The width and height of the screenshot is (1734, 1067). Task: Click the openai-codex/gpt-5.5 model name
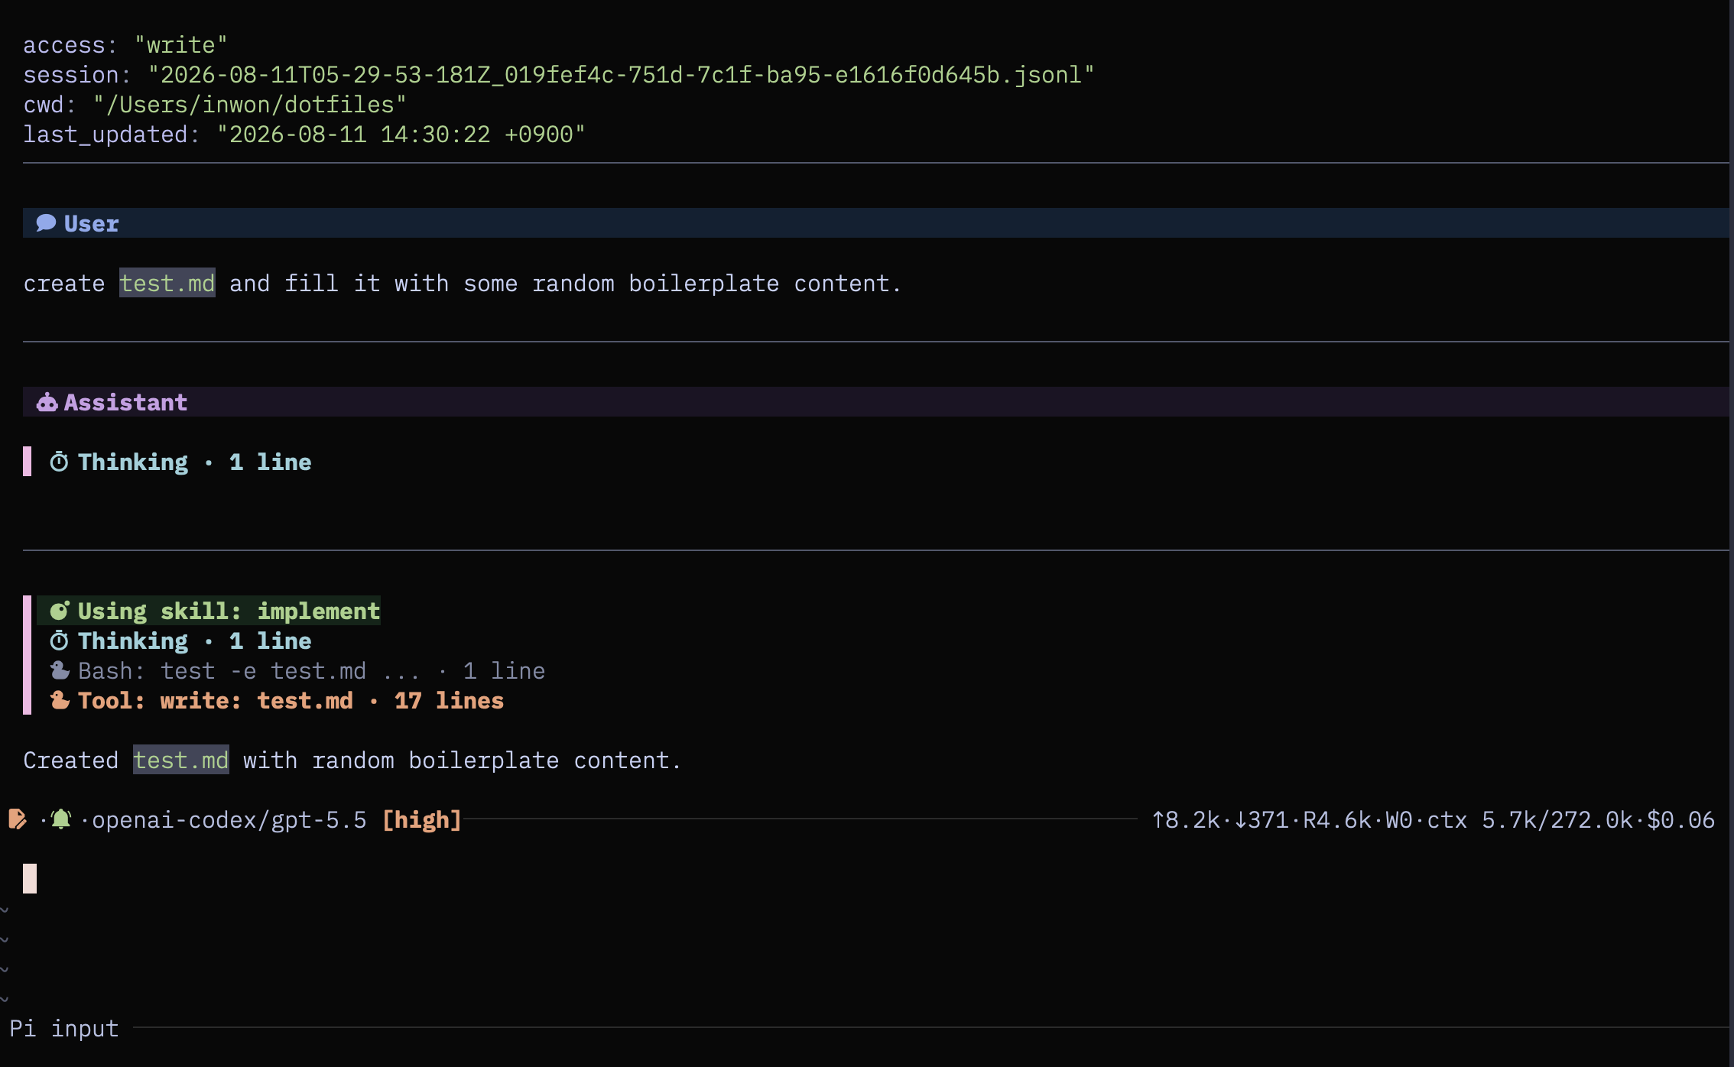click(229, 819)
